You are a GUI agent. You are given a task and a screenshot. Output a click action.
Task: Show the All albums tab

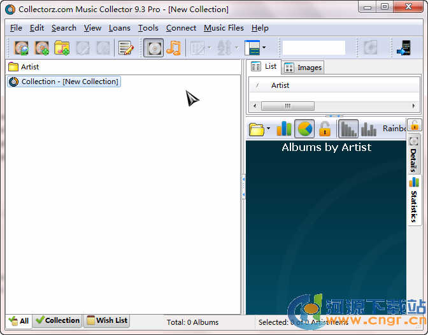point(18,321)
